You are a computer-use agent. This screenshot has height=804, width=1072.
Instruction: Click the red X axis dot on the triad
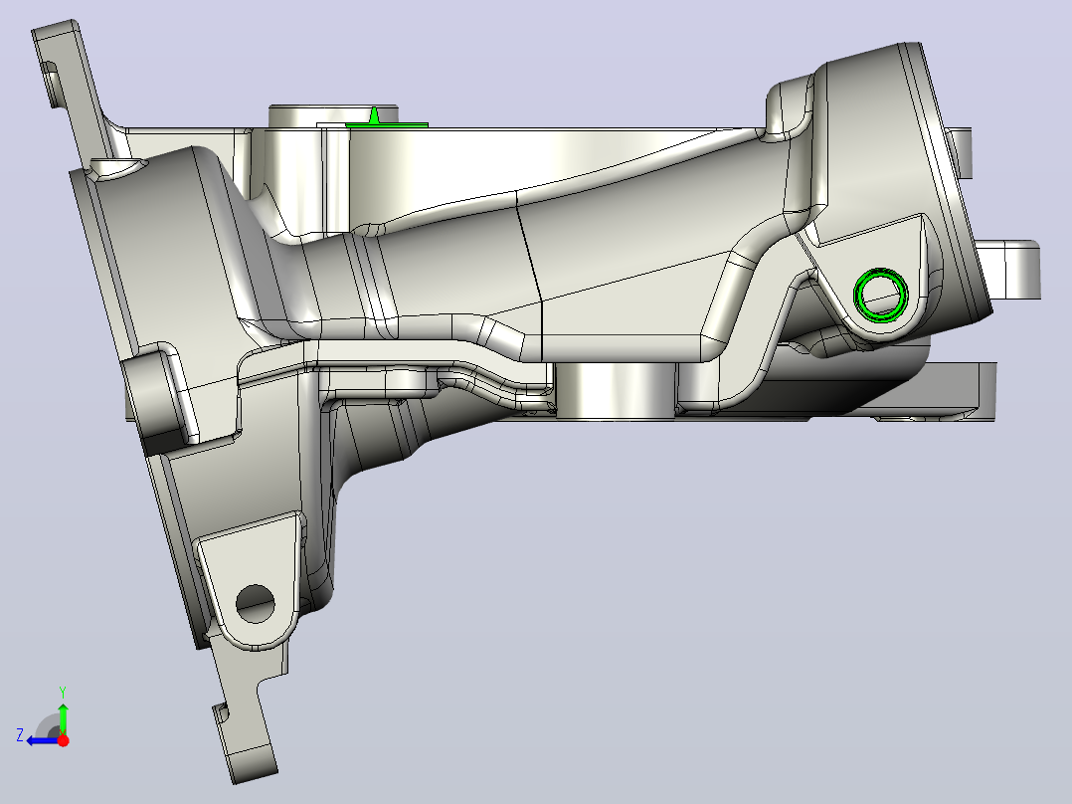[x=63, y=740]
